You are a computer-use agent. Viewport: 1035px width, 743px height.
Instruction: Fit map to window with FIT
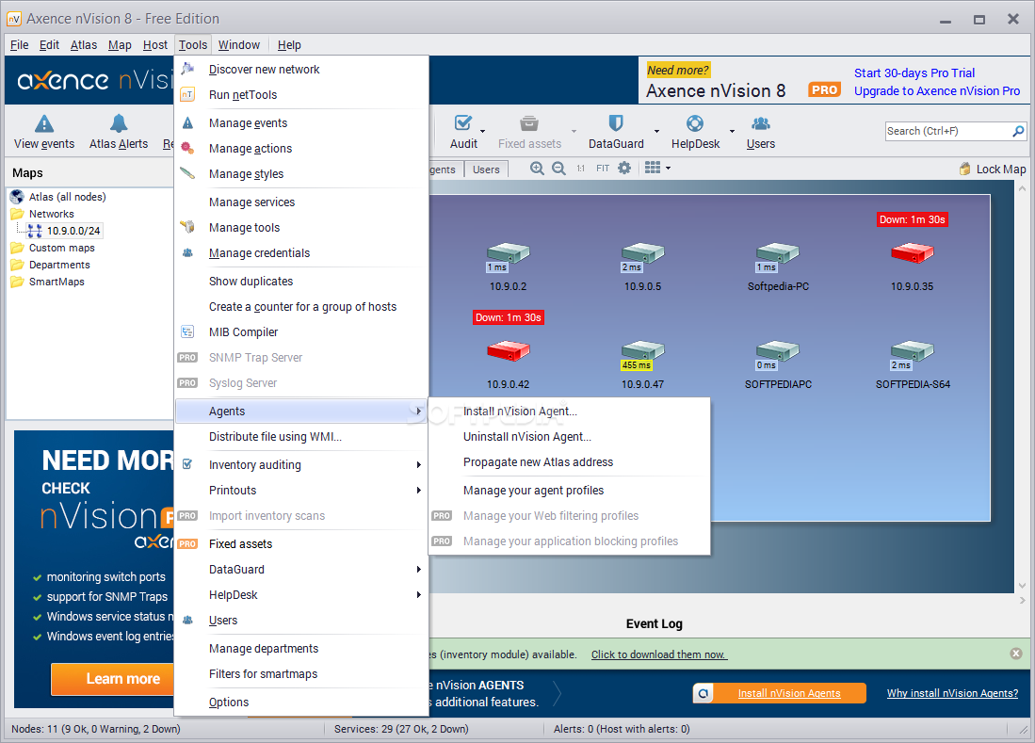tap(603, 169)
